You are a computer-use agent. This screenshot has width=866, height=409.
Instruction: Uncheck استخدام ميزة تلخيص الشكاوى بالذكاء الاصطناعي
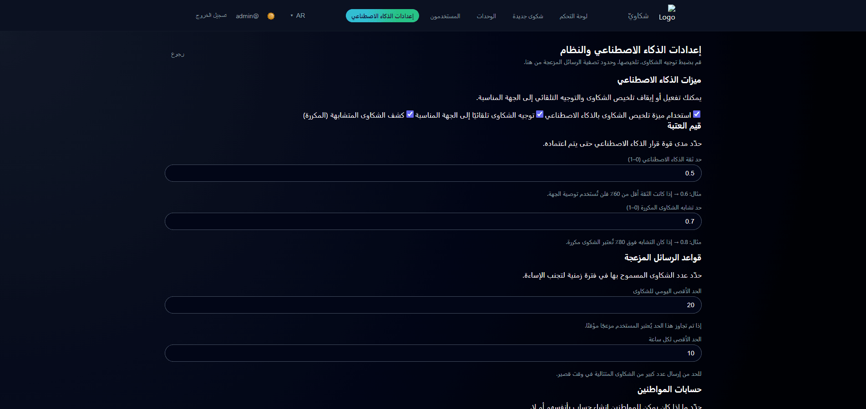(696, 115)
